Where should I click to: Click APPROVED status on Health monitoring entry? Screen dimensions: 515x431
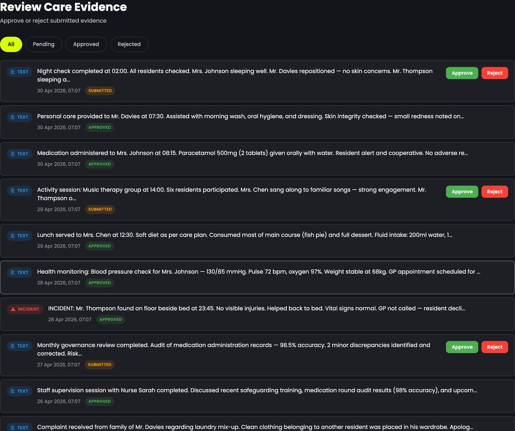coord(100,283)
